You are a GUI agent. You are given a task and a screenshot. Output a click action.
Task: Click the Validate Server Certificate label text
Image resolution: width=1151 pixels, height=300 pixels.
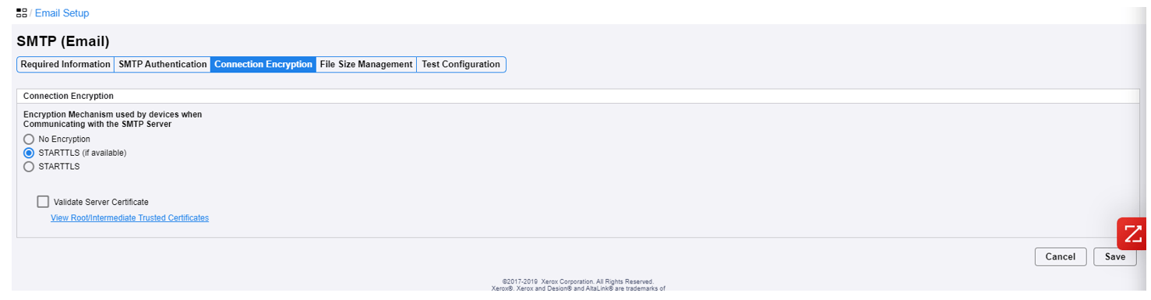(x=101, y=203)
